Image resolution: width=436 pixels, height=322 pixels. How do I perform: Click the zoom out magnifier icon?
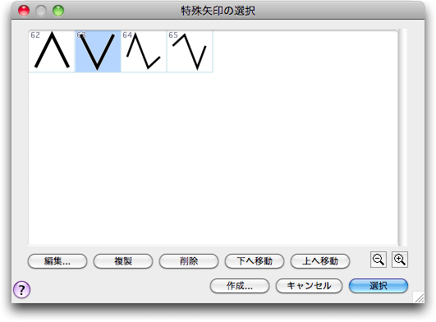click(379, 260)
